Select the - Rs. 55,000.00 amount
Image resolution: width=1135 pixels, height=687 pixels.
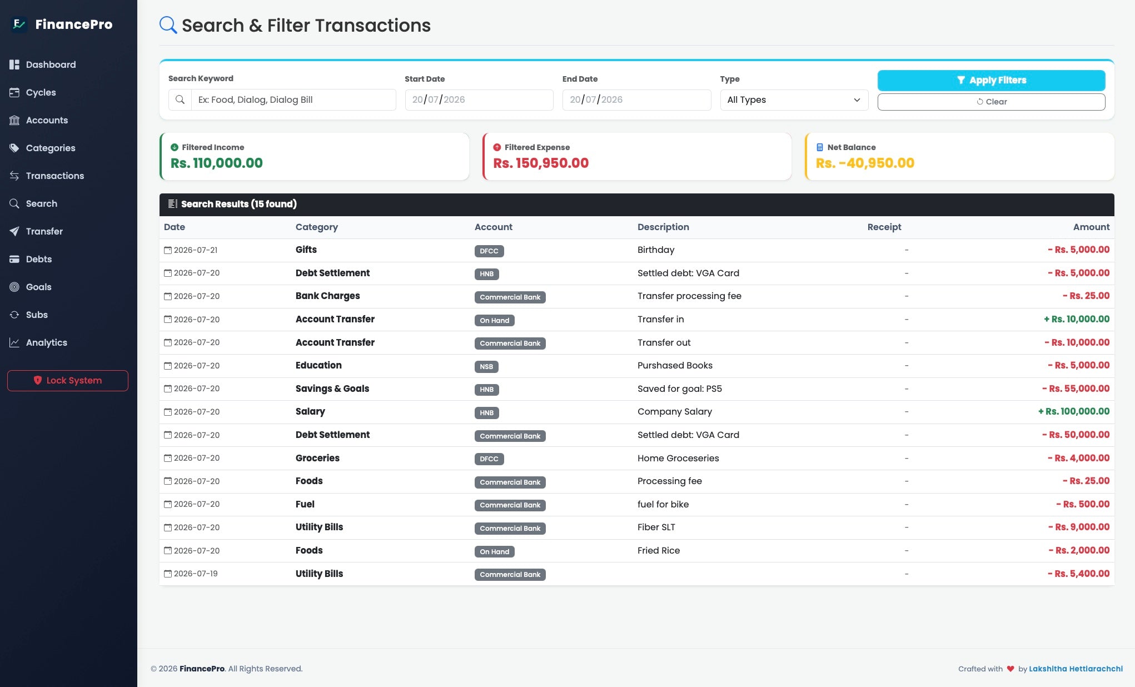[x=1076, y=389]
